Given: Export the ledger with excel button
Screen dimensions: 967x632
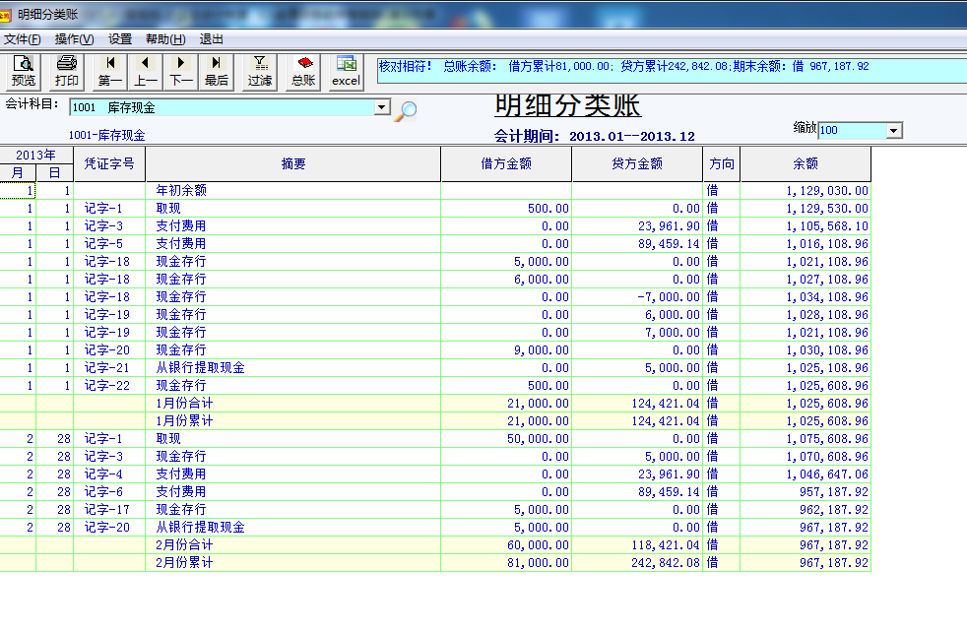Looking at the screenshot, I should 346,72.
